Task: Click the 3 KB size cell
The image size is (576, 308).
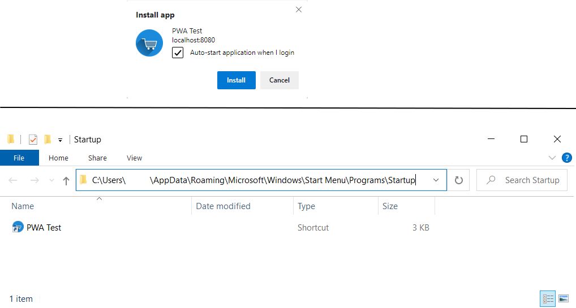Action: pyautogui.click(x=420, y=228)
